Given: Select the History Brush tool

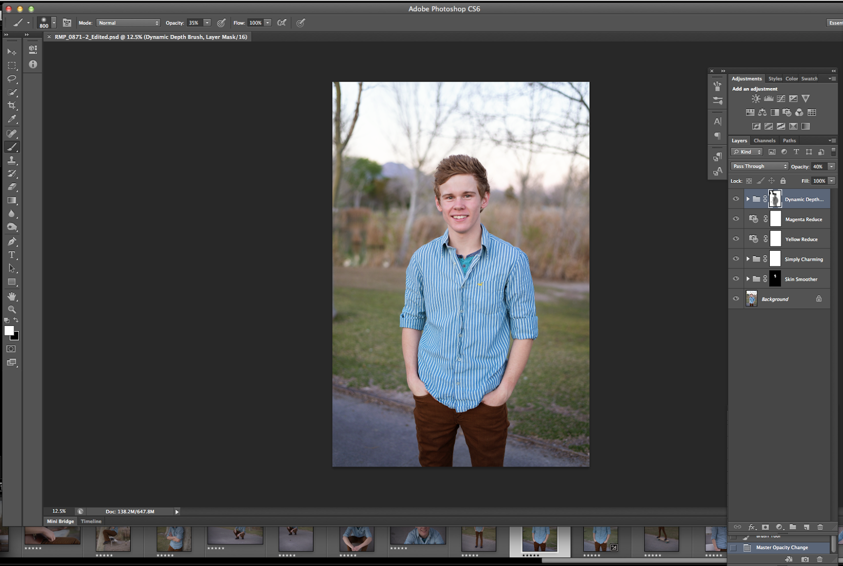Looking at the screenshot, I should point(12,173).
